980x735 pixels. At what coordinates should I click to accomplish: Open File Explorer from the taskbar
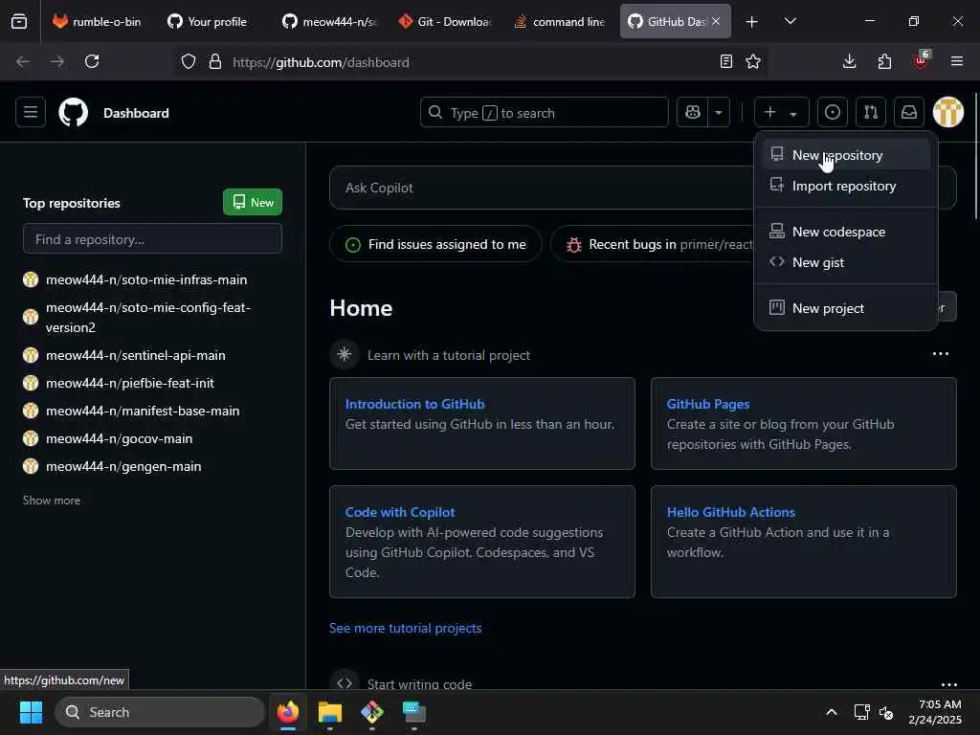pyautogui.click(x=329, y=712)
